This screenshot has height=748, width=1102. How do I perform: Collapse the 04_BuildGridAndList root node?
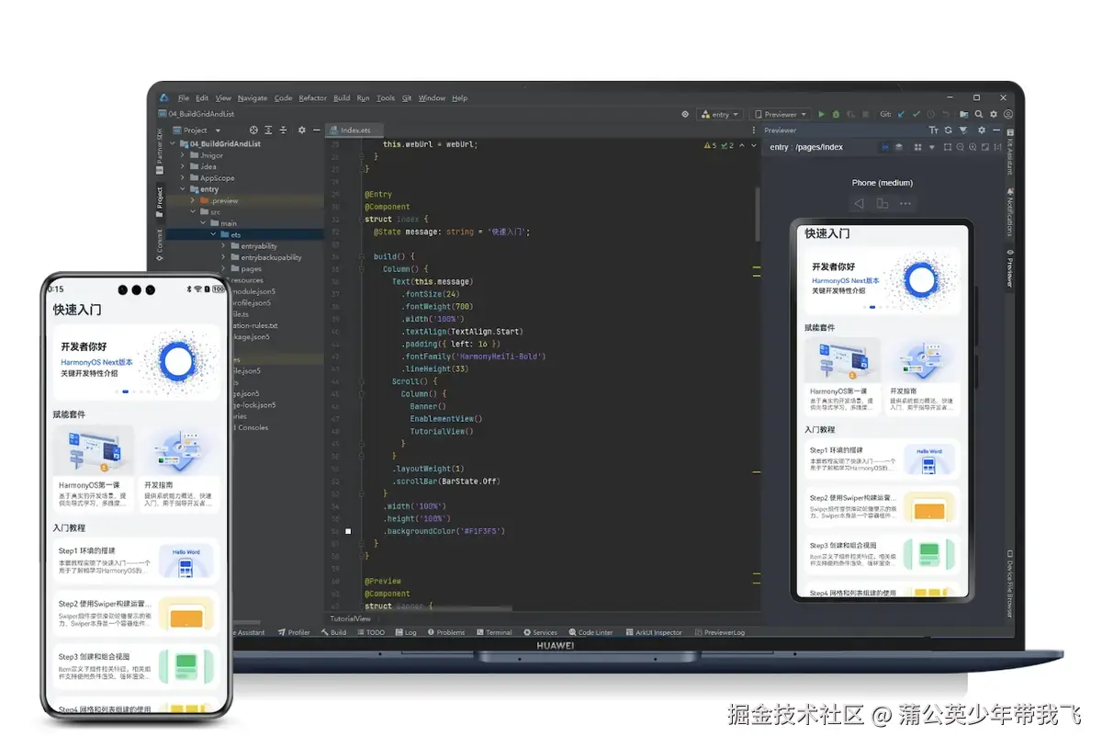172,143
